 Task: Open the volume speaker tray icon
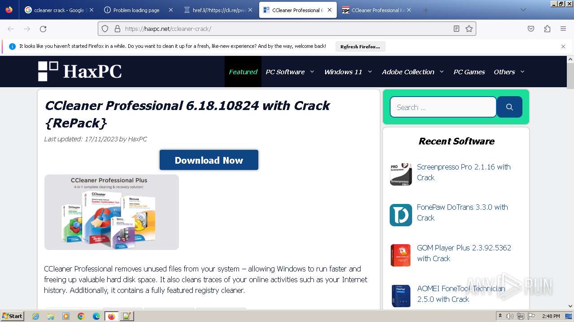point(510,316)
